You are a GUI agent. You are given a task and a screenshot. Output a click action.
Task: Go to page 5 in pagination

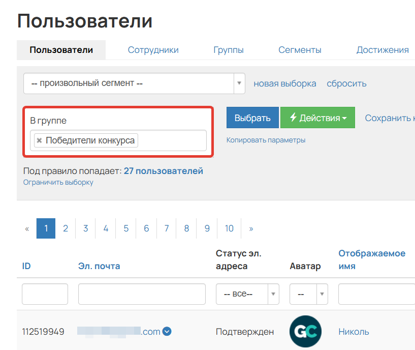[x=125, y=228]
